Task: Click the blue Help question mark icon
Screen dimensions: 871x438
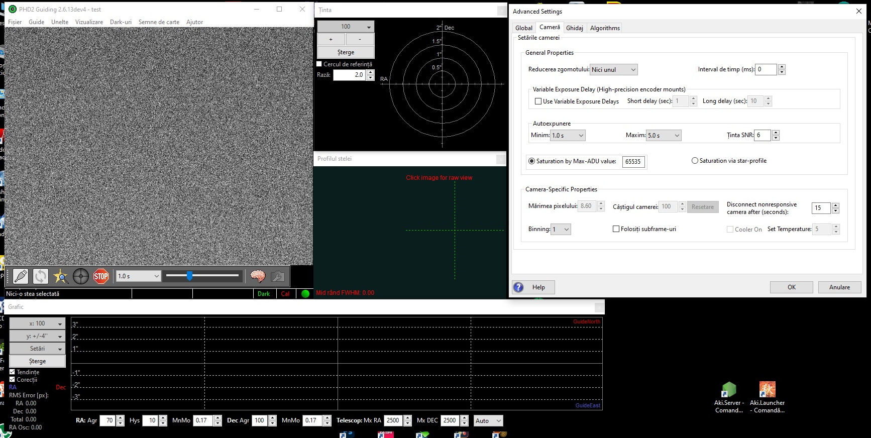Action: [x=519, y=287]
